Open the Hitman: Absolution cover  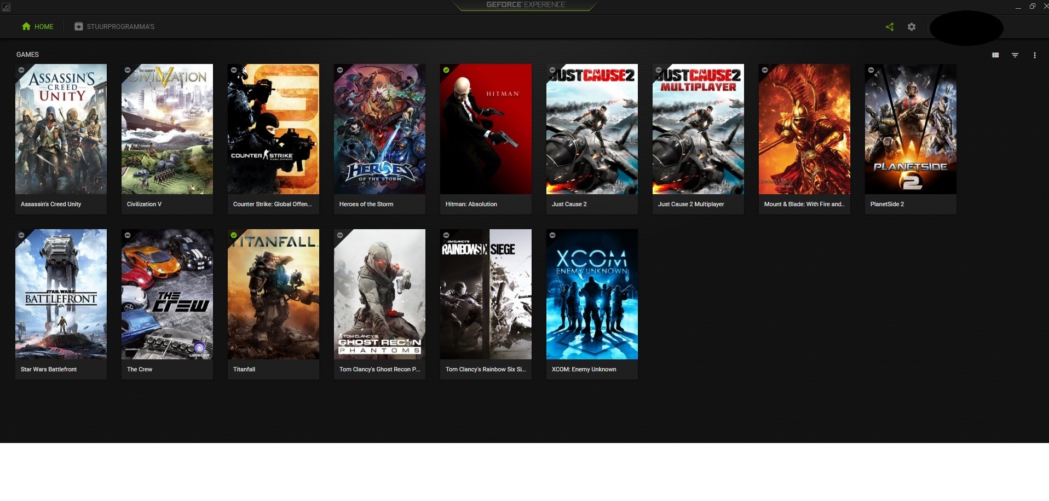coord(486,129)
